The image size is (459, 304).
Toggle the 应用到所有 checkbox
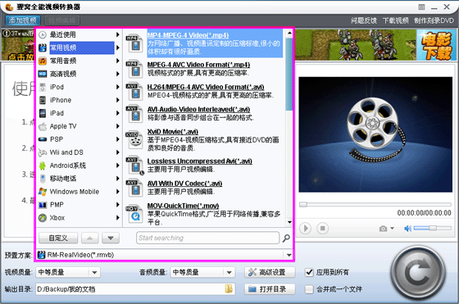(309, 272)
